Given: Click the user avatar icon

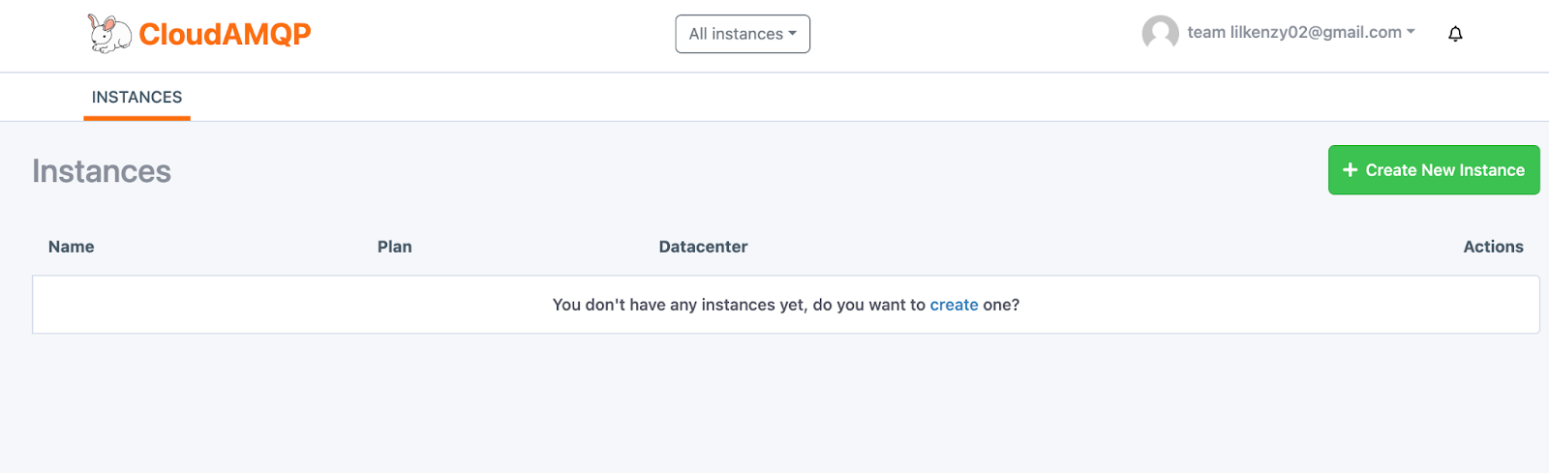Looking at the screenshot, I should pos(1160,33).
